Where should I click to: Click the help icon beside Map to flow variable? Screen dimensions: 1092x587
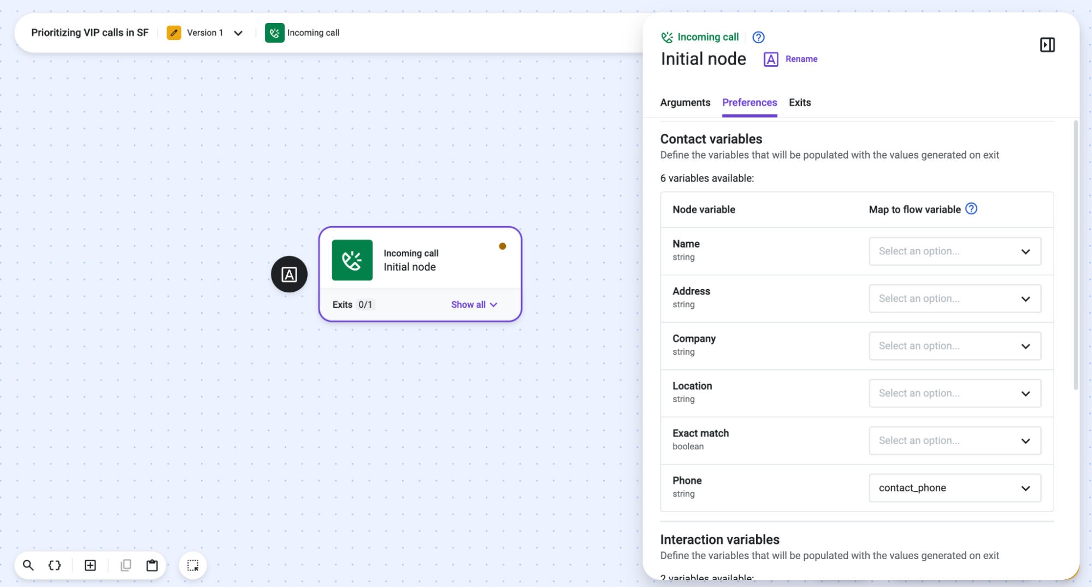971,209
